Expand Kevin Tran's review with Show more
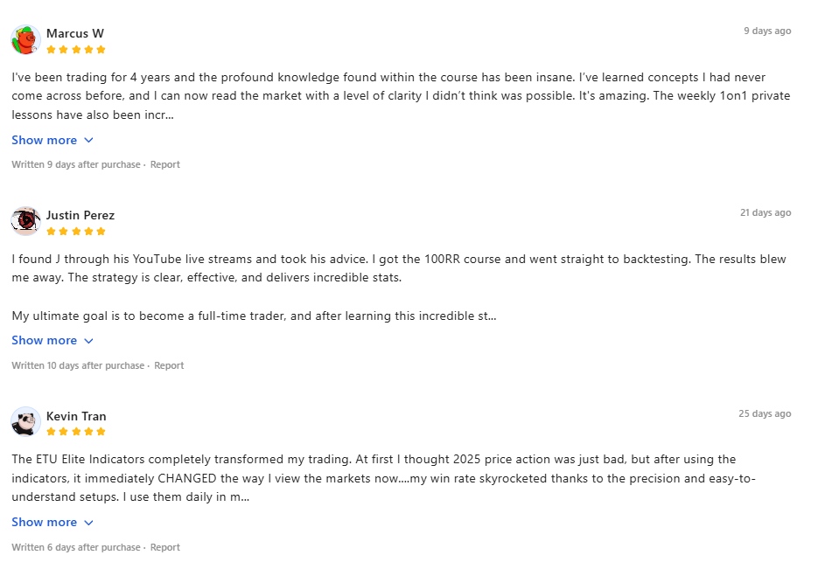The height and width of the screenshot is (569, 825). tap(52, 522)
